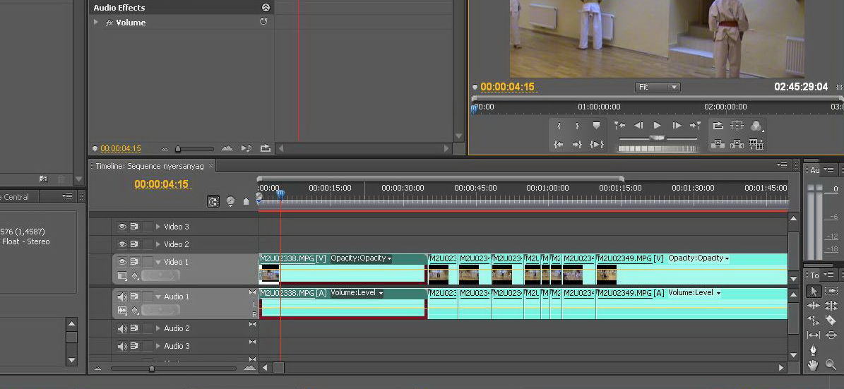Click Set Out Point in Program monitor
The width and height of the screenshot is (844, 389).
pos(577,126)
